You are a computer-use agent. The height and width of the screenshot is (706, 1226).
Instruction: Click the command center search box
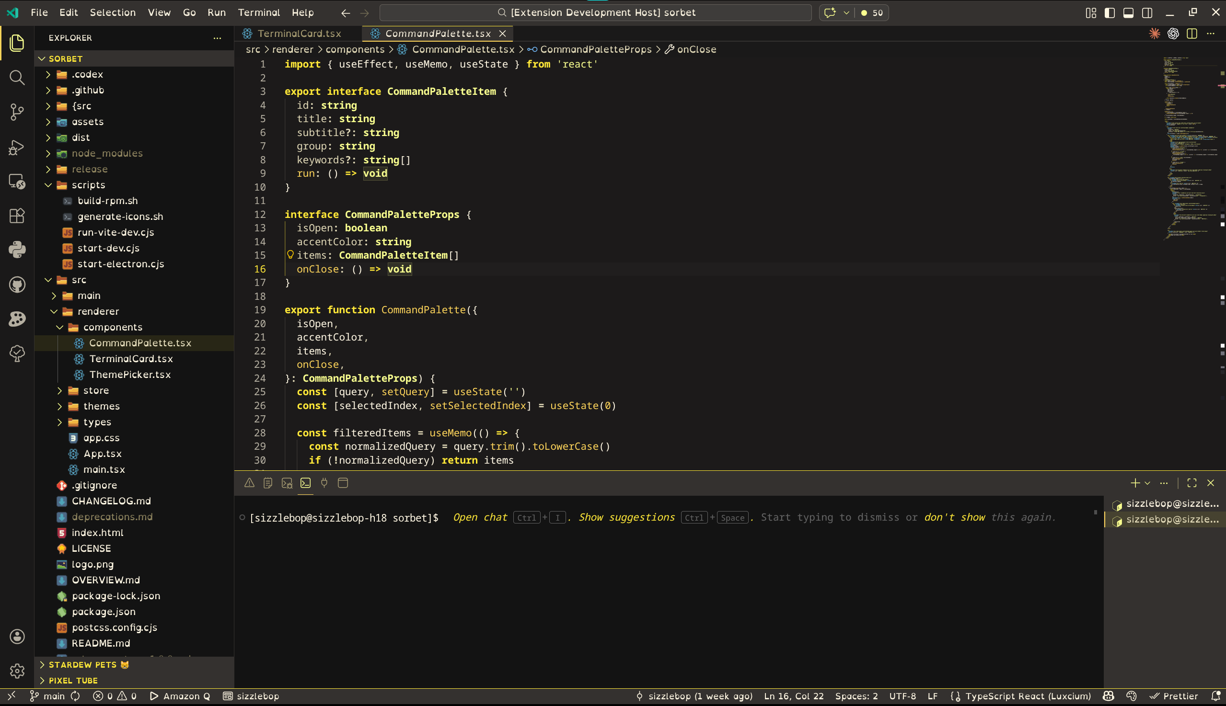pyautogui.click(x=595, y=12)
